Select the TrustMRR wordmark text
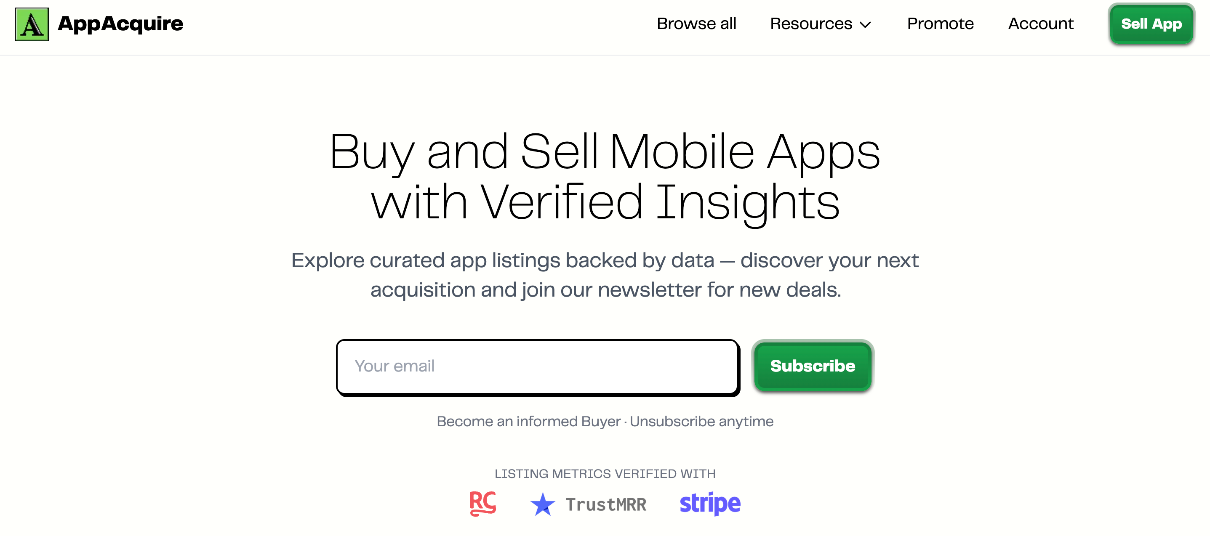This screenshot has width=1210, height=536. point(606,504)
